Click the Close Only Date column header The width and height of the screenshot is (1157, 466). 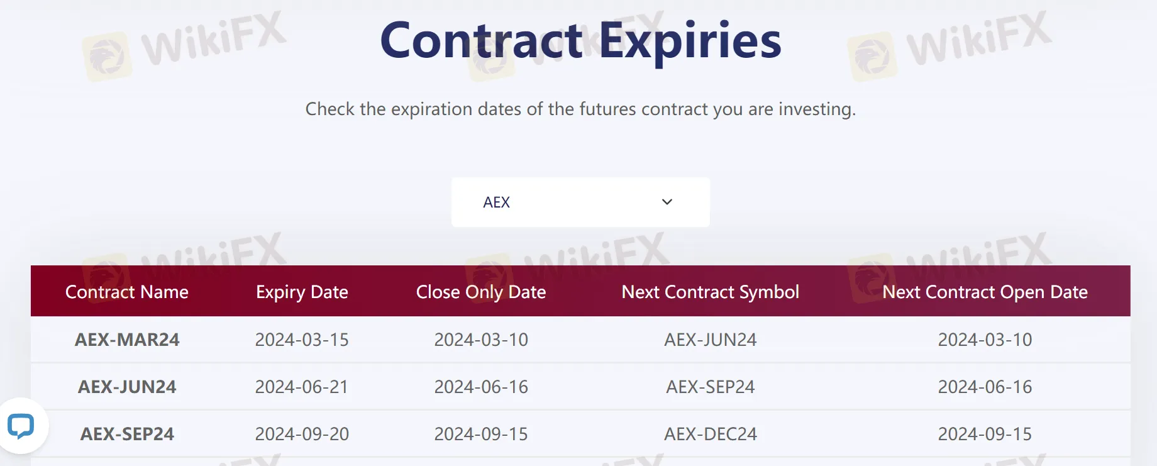(x=481, y=292)
